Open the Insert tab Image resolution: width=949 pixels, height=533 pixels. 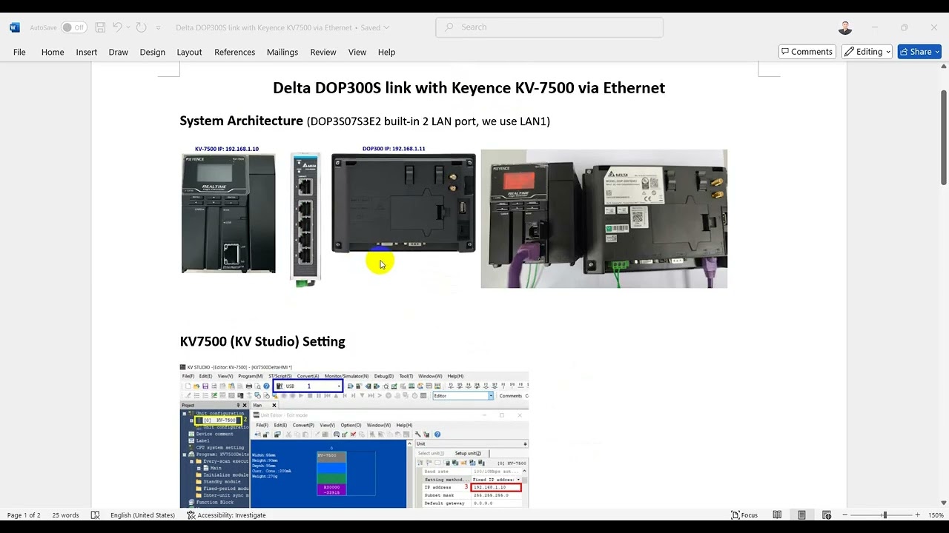86,52
